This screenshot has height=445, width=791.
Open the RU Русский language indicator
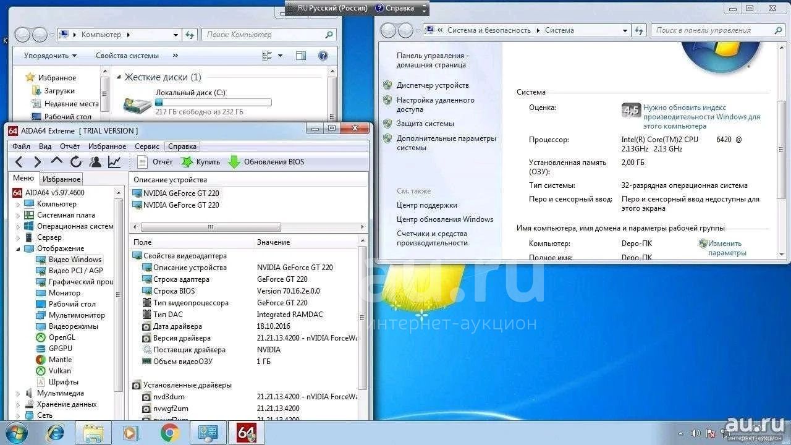(332, 8)
